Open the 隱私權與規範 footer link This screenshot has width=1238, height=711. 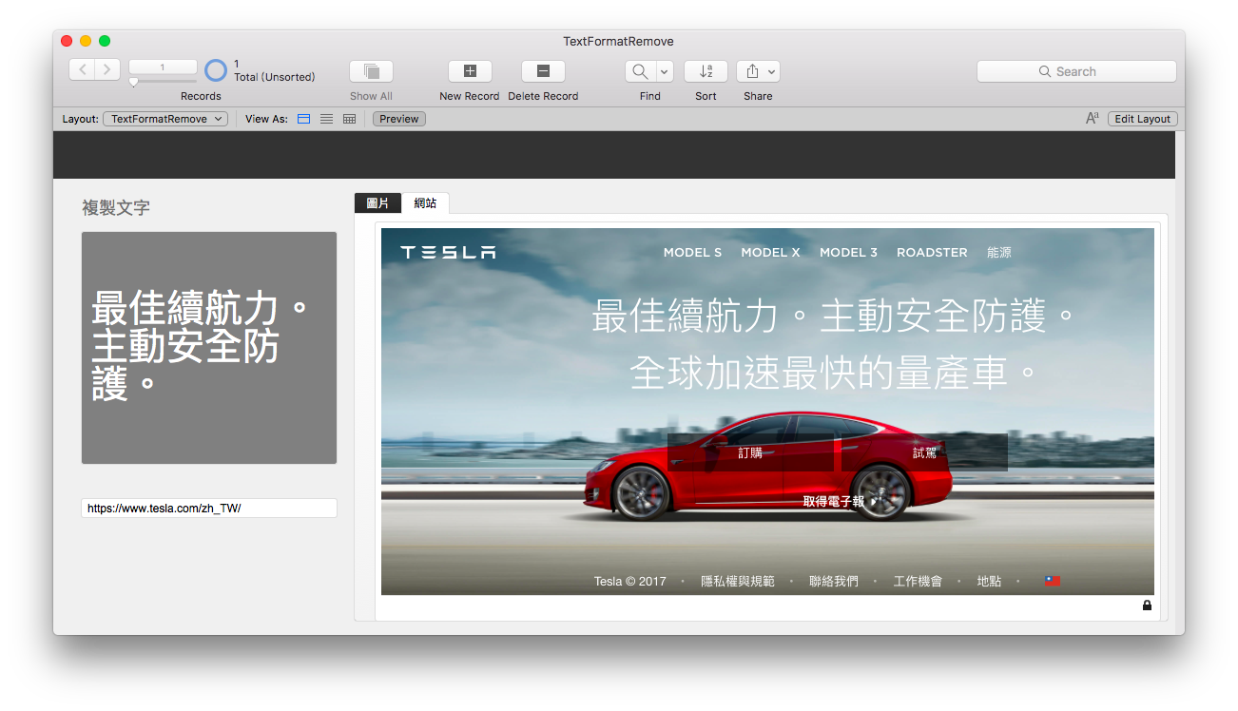737,581
